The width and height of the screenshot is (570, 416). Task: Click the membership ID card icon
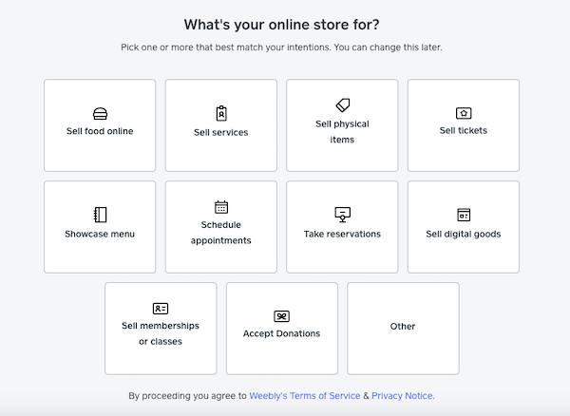[x=161, y=309]
